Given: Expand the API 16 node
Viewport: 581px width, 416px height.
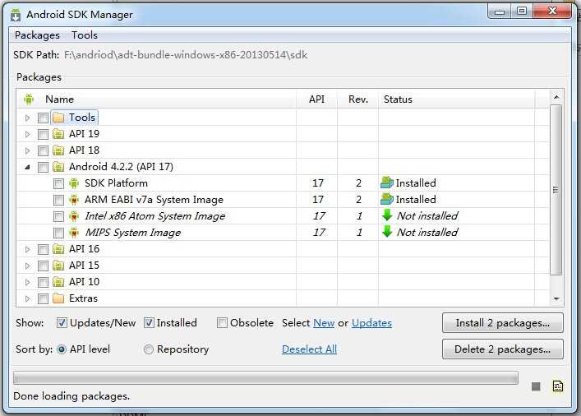Looking at the screenshot, I should pyautogui.click(x=28, y=249).
